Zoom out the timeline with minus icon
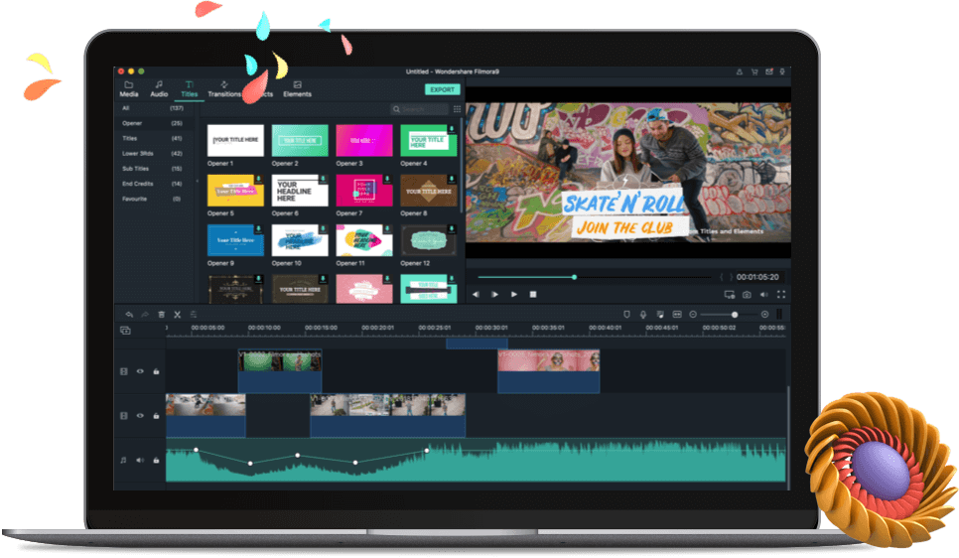This screenshot has height=558, width=959. point(693,315)
